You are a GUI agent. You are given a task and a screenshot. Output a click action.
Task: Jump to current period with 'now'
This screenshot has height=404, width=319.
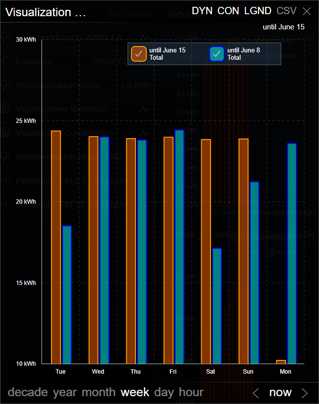(280, 392)
